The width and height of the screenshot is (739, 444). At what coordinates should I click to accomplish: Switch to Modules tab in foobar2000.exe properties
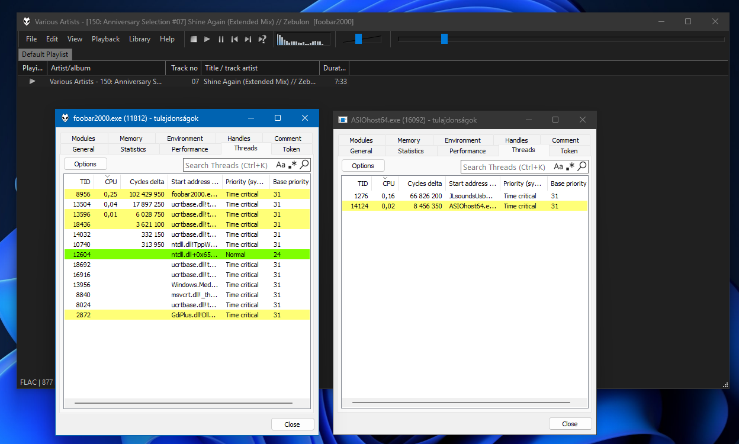point(83,139)
